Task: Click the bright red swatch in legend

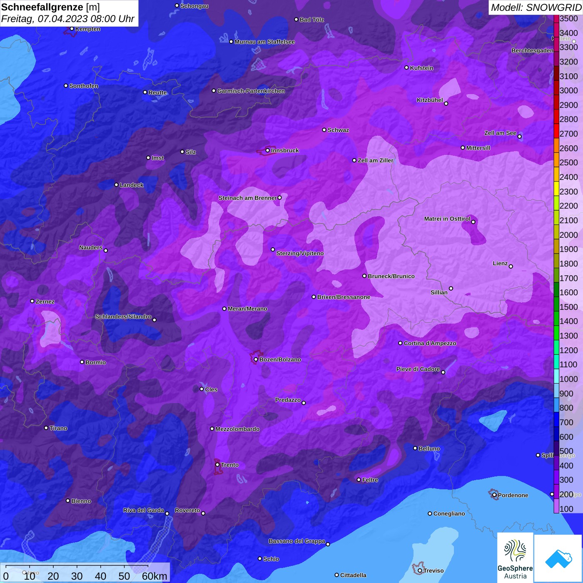Action: tap(556, 131)
